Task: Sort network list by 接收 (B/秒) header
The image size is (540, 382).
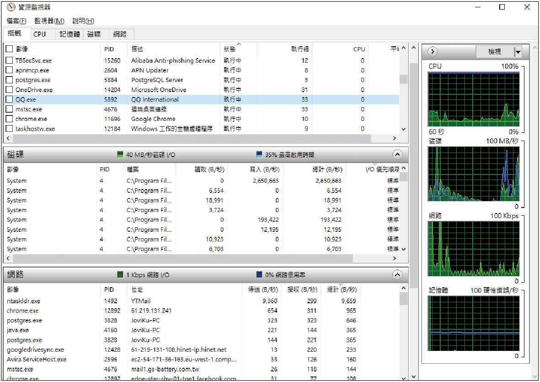Action: 302,289
